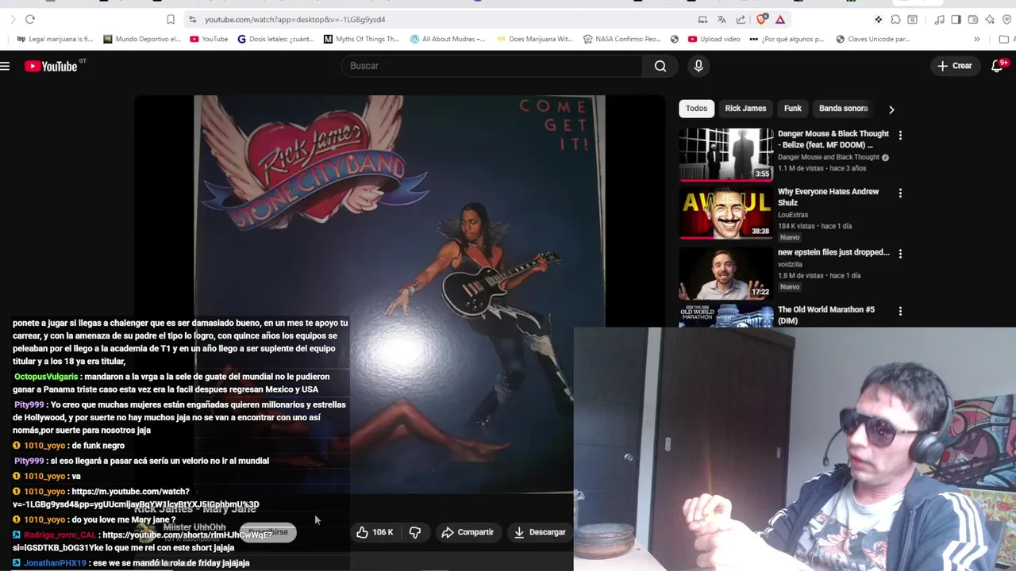Open options menu for Why Everyone Hates Andrew Shulz
The height and width of the screenshot is (571, 1016).
[900, 193]
